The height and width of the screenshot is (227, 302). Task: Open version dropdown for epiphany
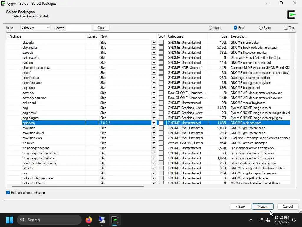click(x=154, y=123)
